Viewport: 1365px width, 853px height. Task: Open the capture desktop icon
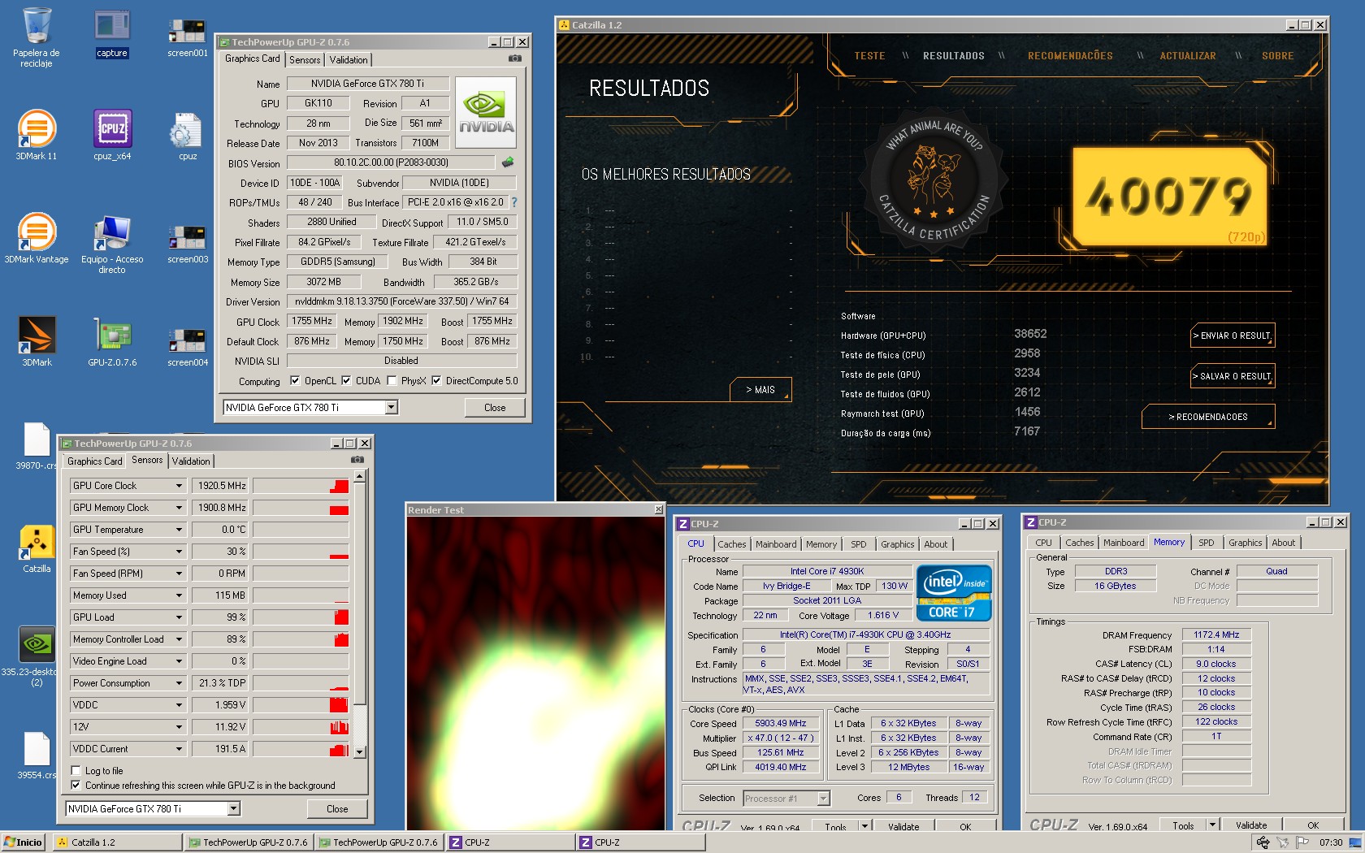coord(112,34)
